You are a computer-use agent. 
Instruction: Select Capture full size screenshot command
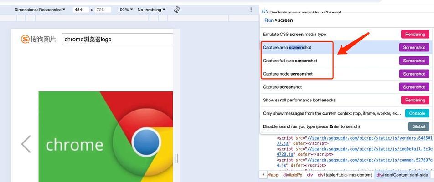[x=347, y=61]
